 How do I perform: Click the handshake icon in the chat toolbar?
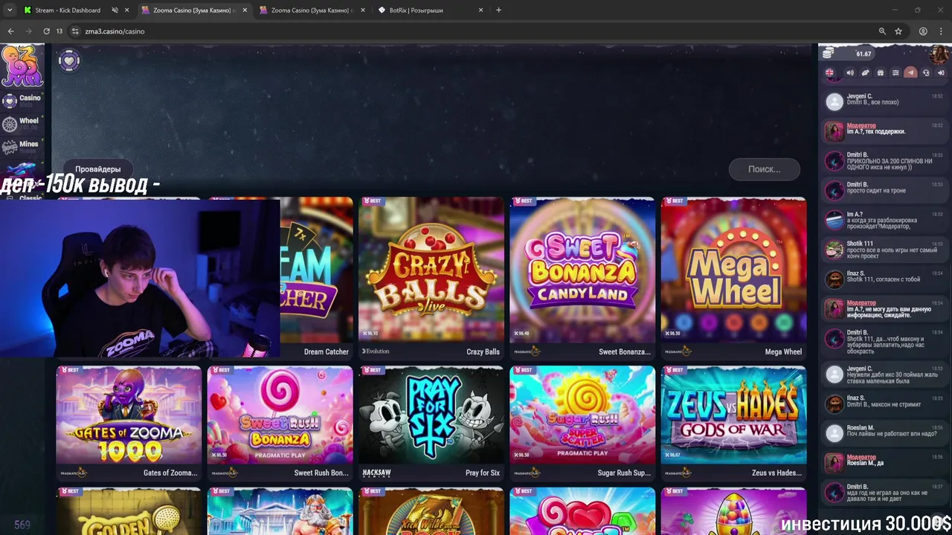865,73
